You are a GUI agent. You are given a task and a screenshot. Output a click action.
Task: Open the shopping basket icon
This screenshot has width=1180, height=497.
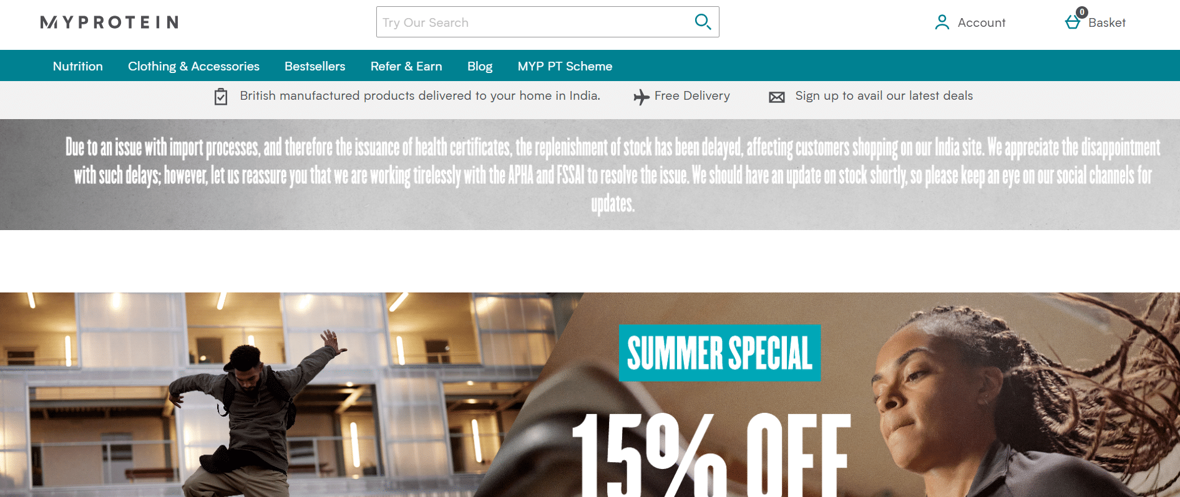pos(1072,22)
